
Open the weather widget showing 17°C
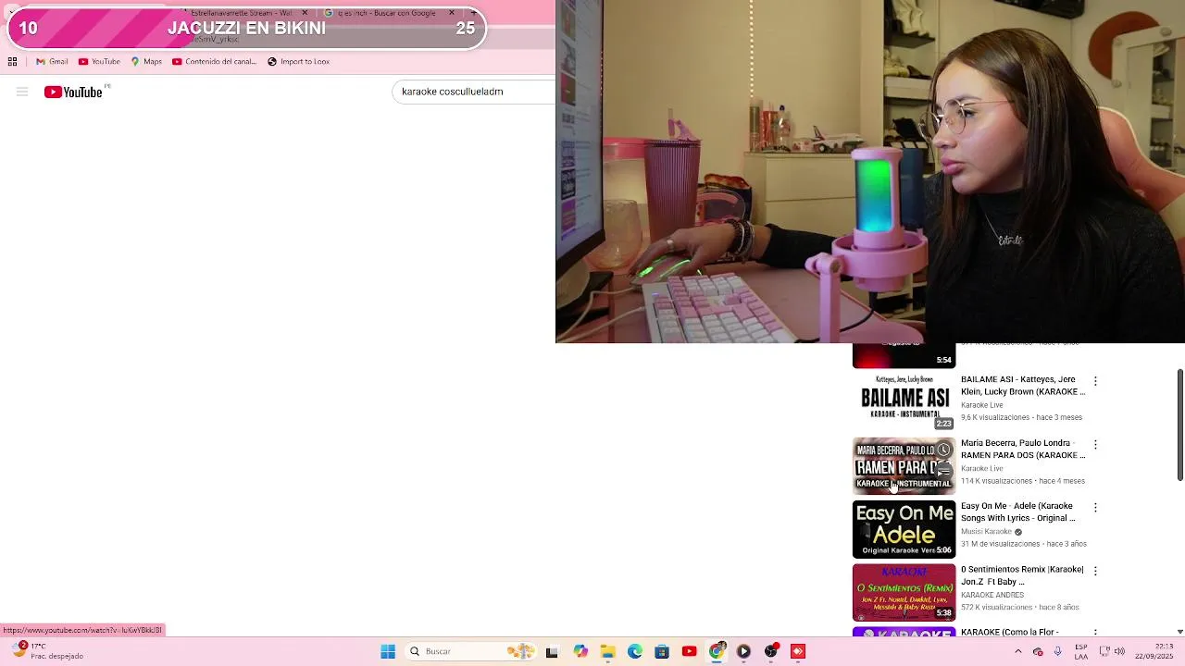coord(46,651)
